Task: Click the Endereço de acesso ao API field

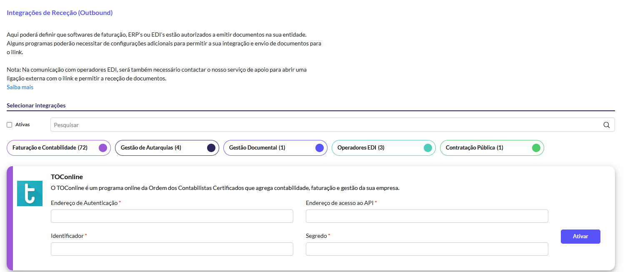Action: [x=427, y=216]
